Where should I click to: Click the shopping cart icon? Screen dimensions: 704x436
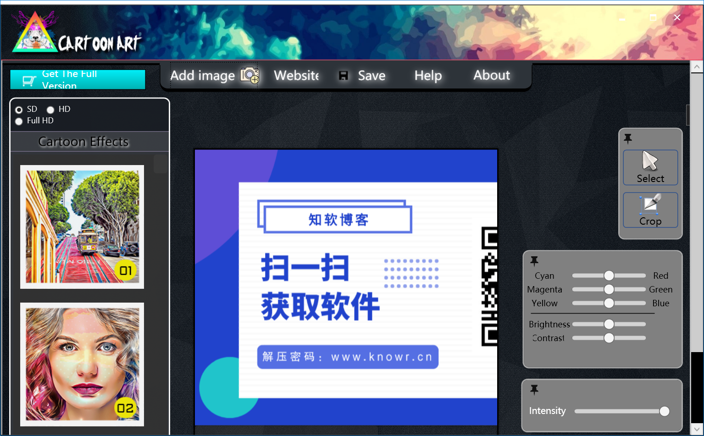pyautogui.click(x=29, y=81)
